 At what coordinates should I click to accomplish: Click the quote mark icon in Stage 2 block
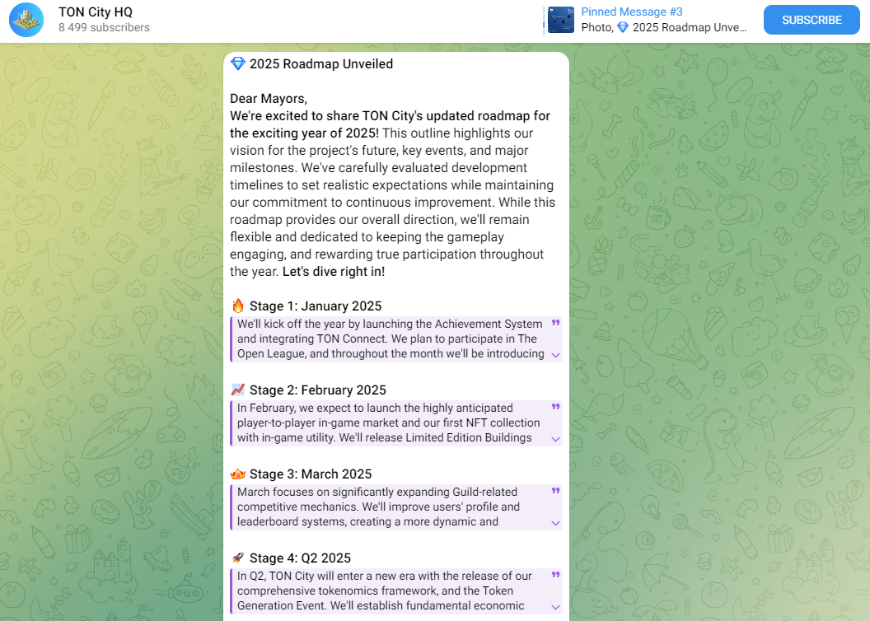(555, 407)
